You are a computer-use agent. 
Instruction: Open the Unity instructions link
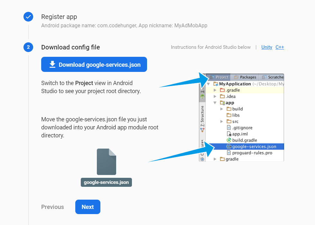pos(267,47)
